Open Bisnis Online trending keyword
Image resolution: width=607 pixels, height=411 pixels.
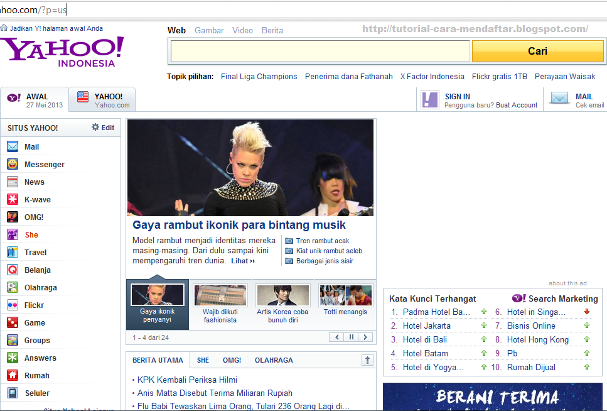pyautogui.click(x=531, y=326)
